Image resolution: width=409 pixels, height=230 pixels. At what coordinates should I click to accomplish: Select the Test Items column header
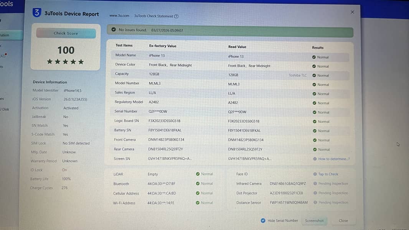click(124, 45)
